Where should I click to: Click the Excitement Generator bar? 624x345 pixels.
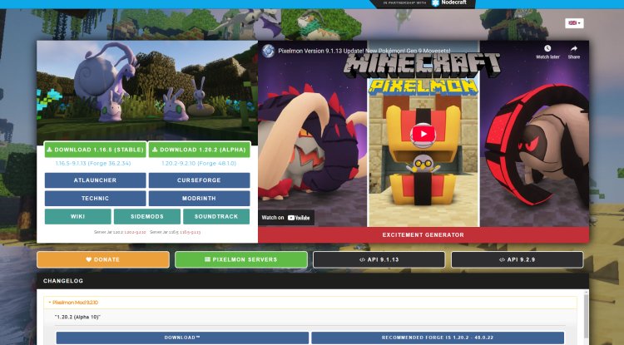[x=423, y=235]
